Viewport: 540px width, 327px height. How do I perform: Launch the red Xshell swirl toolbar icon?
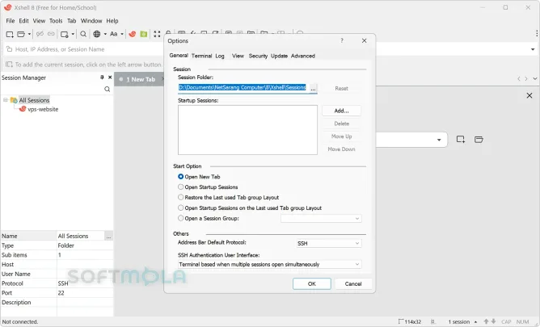tap(133, 34)
